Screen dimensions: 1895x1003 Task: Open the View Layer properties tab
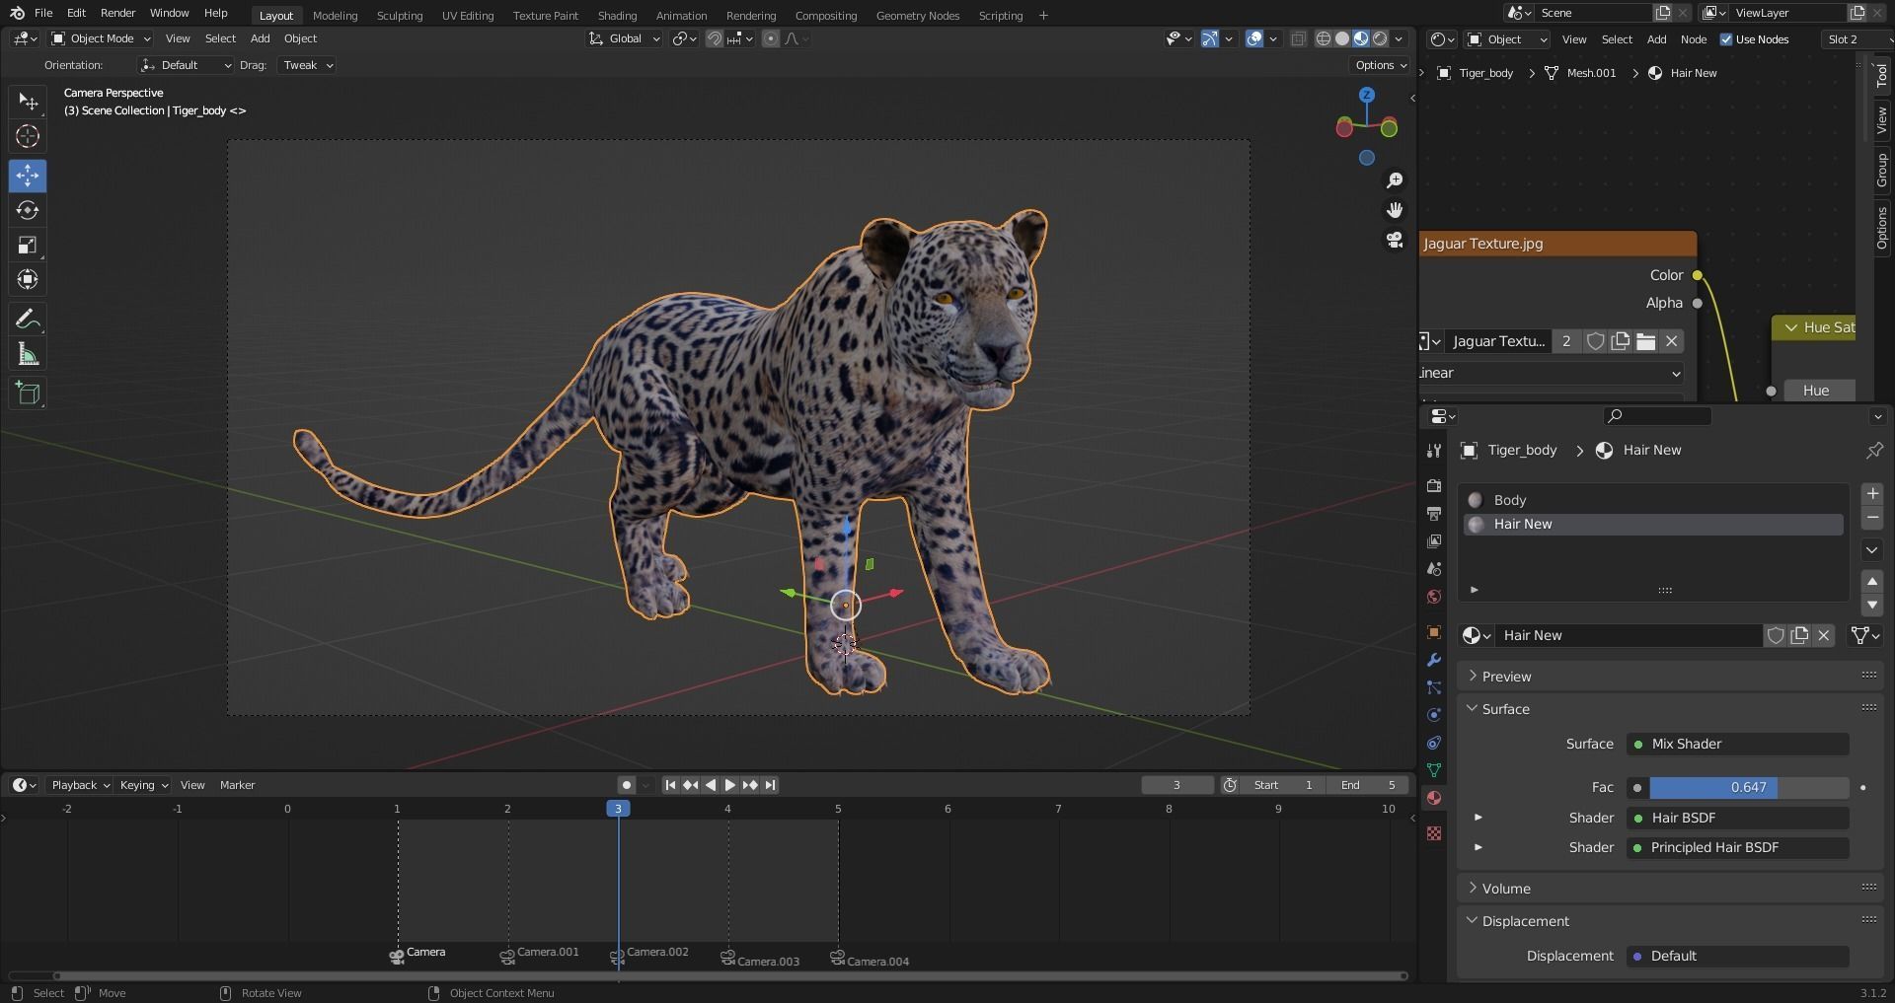pos(1434,541)
